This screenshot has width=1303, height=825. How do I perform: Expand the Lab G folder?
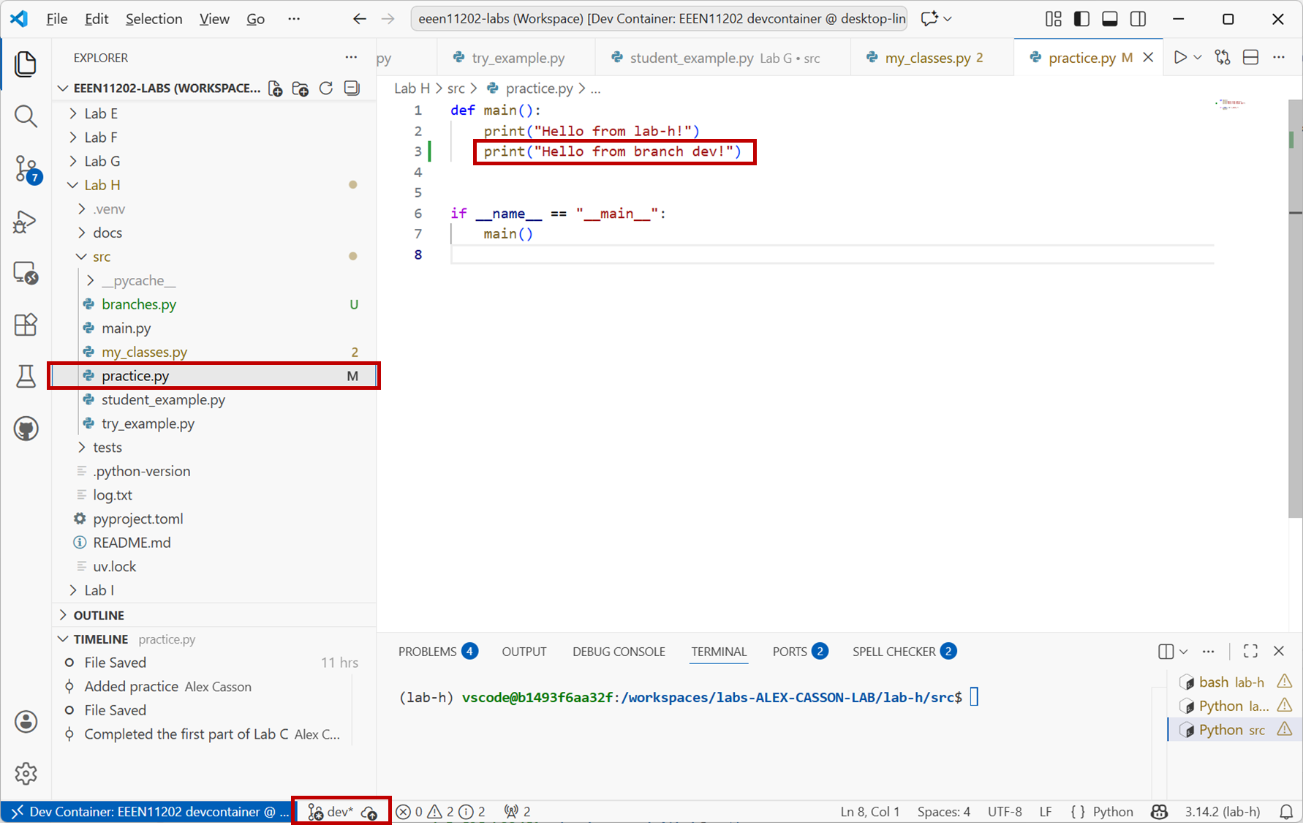(x=102, y=161)
